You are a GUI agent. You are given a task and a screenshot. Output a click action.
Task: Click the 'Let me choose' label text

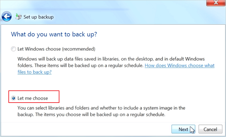(33, 98)
